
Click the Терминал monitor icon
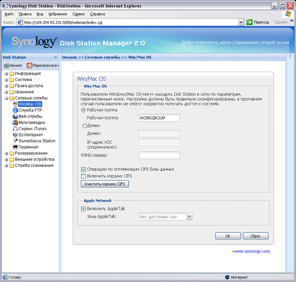click(x=15, y=147)
